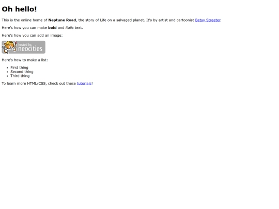The height and width of the screenshot is (209, 279).
Task: Click the neocities wordmark text in the badge
Action: pyautogui.click(x=30, y=49)
